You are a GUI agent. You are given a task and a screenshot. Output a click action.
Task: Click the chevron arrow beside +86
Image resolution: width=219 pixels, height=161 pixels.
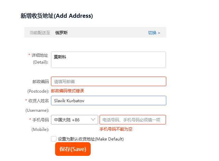(93, 120)
